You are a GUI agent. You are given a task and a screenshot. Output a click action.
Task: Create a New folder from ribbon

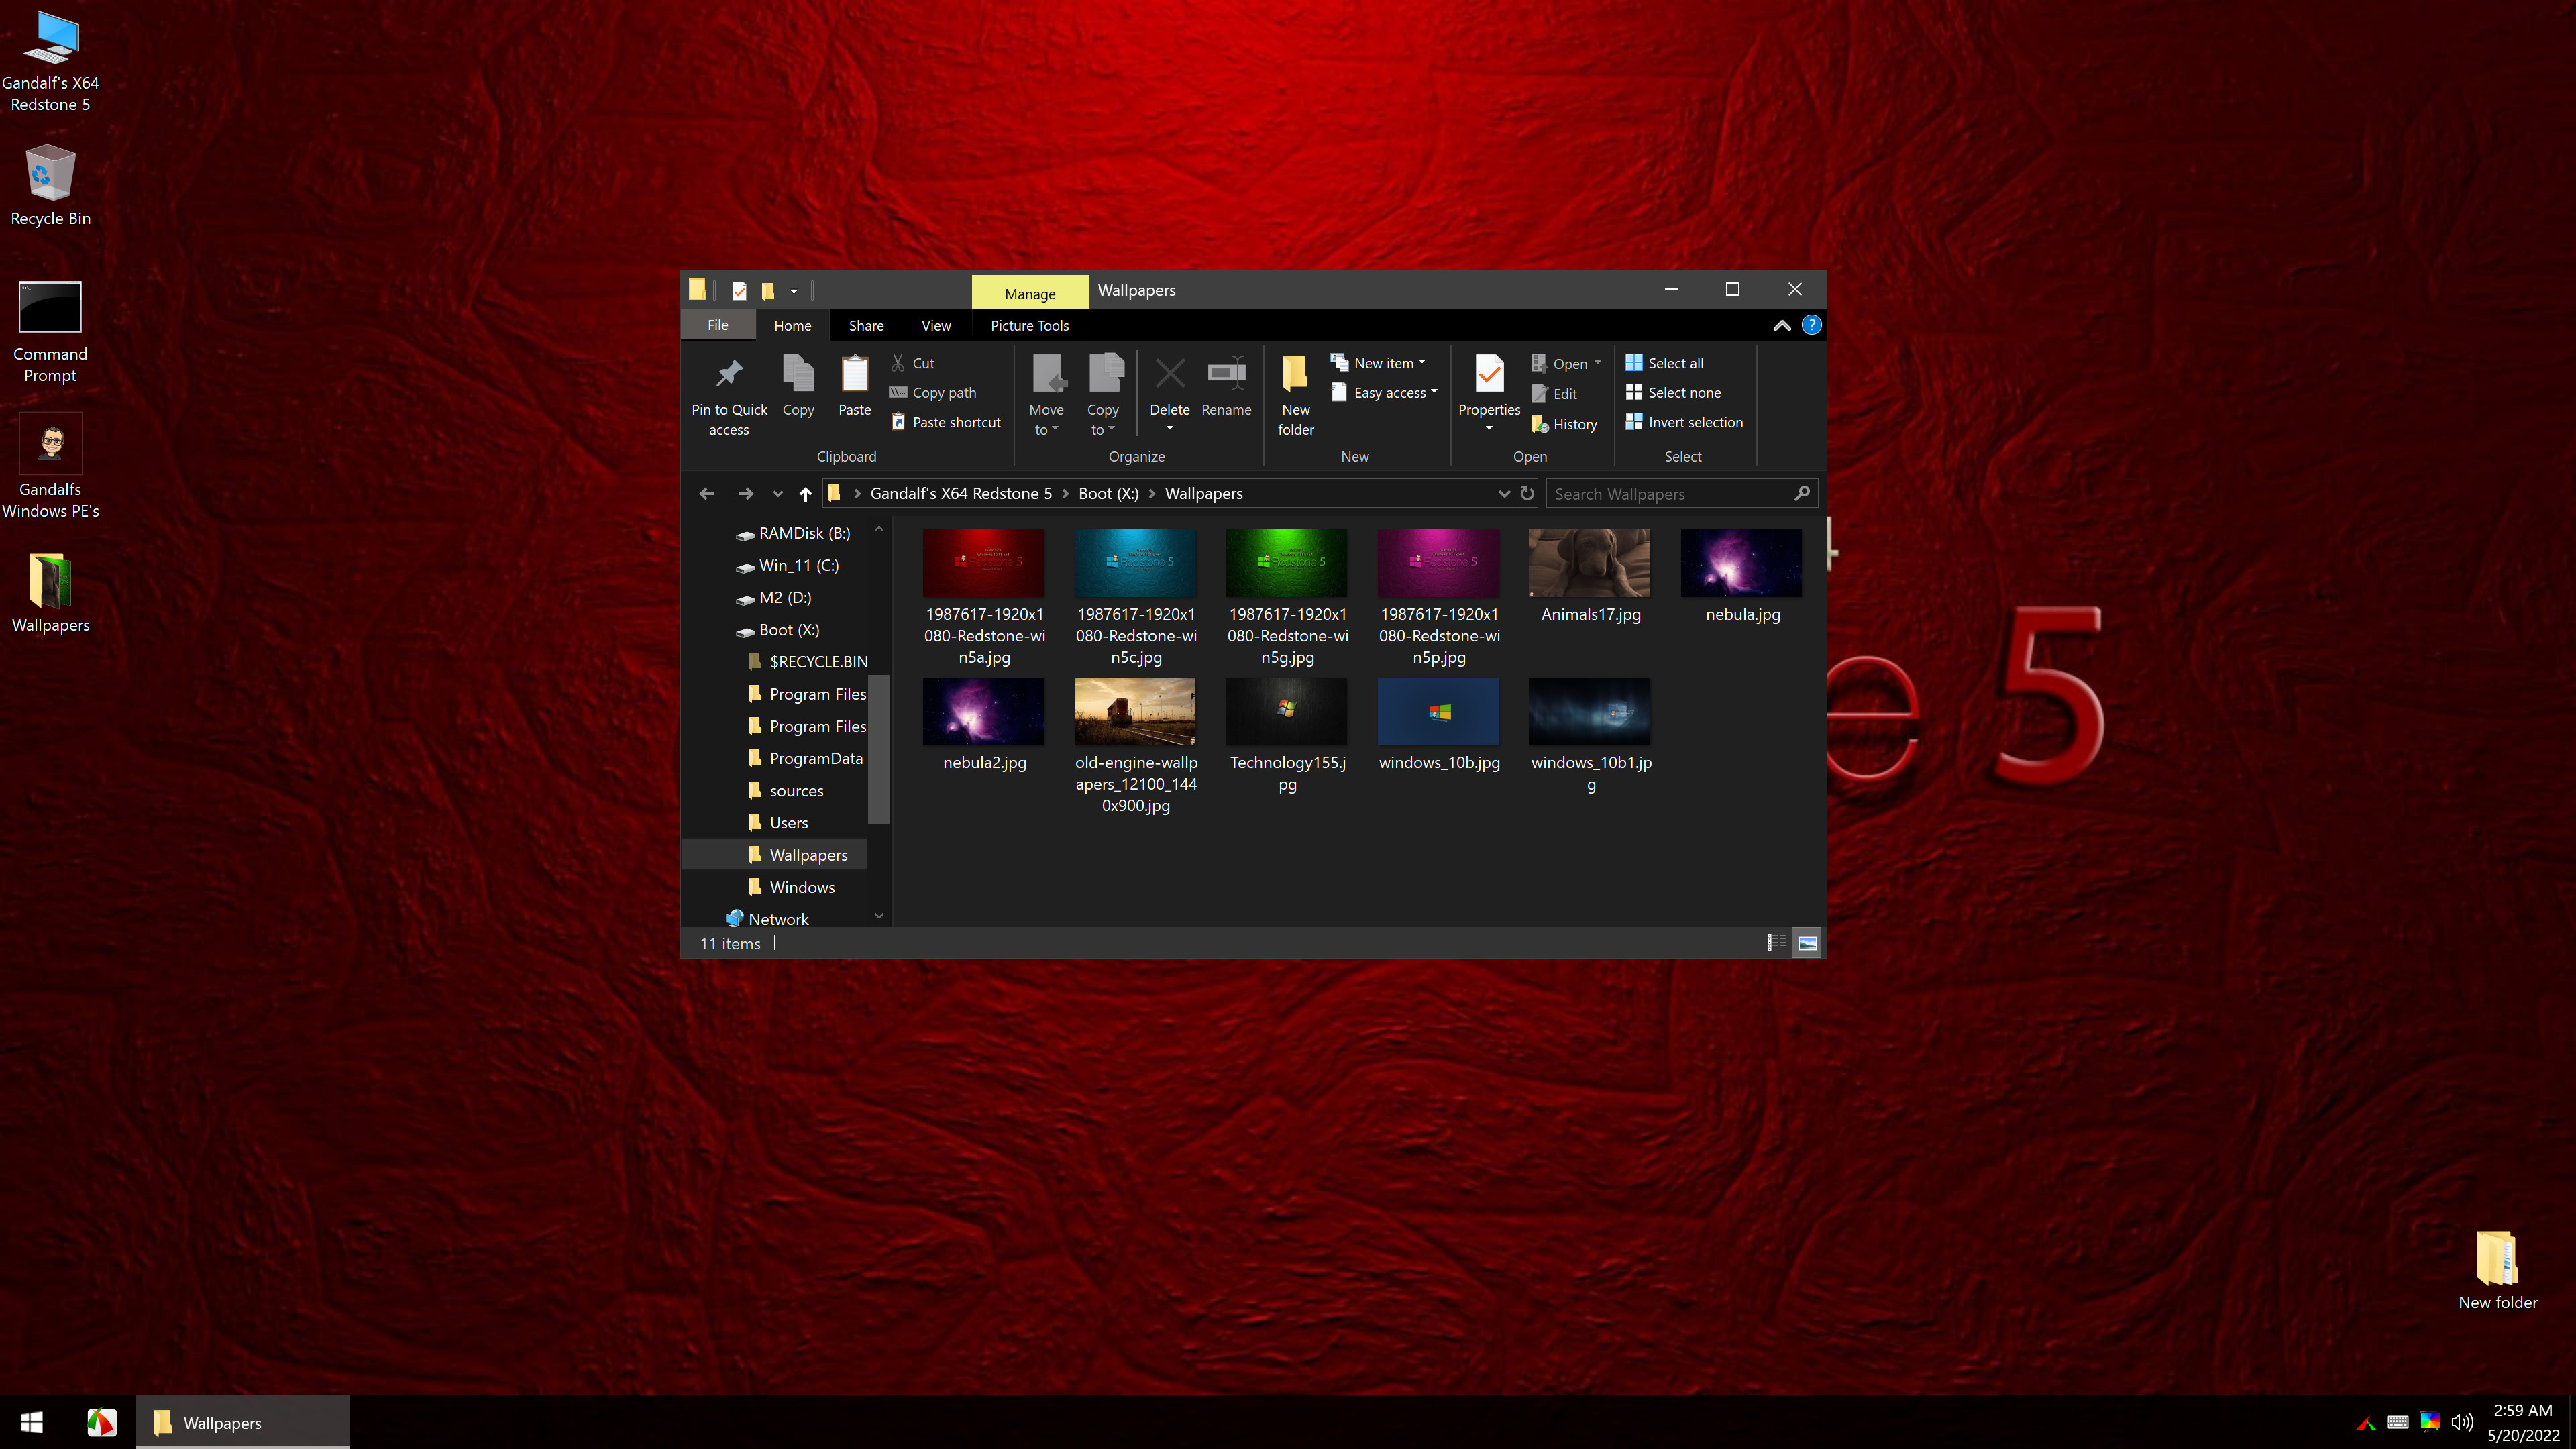pos(1295,396)
